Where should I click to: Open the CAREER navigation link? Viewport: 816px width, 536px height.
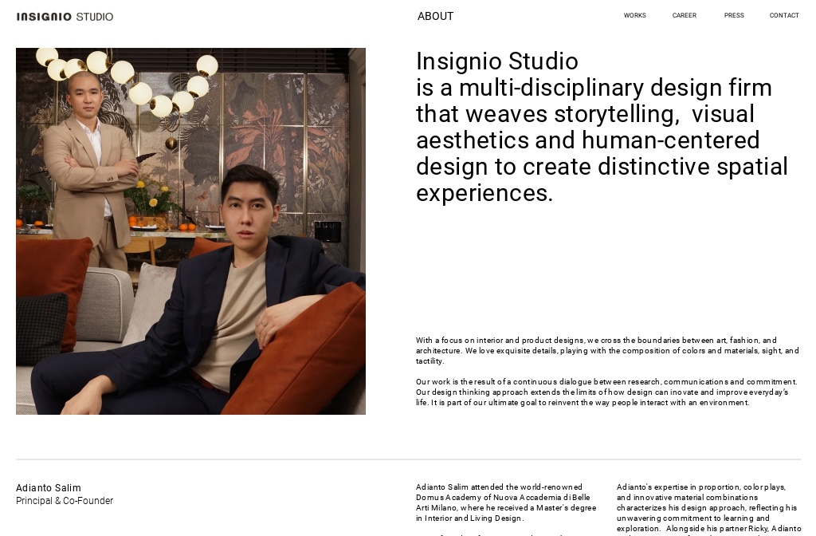[x=684, y=15]
